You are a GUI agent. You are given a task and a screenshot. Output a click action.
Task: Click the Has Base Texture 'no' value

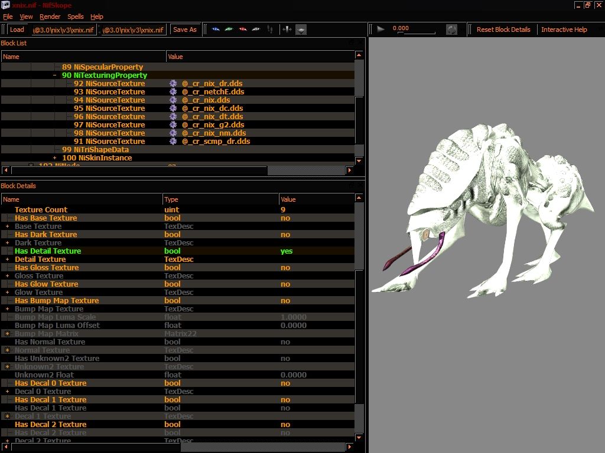(x=285, y=218)
